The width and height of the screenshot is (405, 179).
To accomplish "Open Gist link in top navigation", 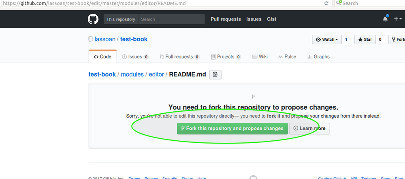I will (x=271, y=19).
